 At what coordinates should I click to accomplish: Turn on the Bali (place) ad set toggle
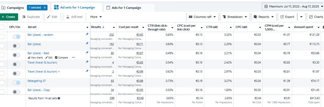coord(16,46)
